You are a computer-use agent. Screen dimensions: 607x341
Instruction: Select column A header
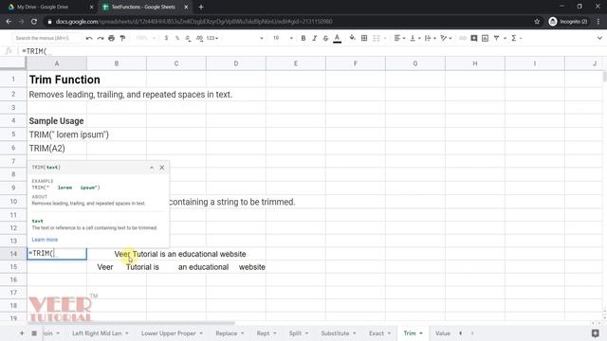(57, 63)
